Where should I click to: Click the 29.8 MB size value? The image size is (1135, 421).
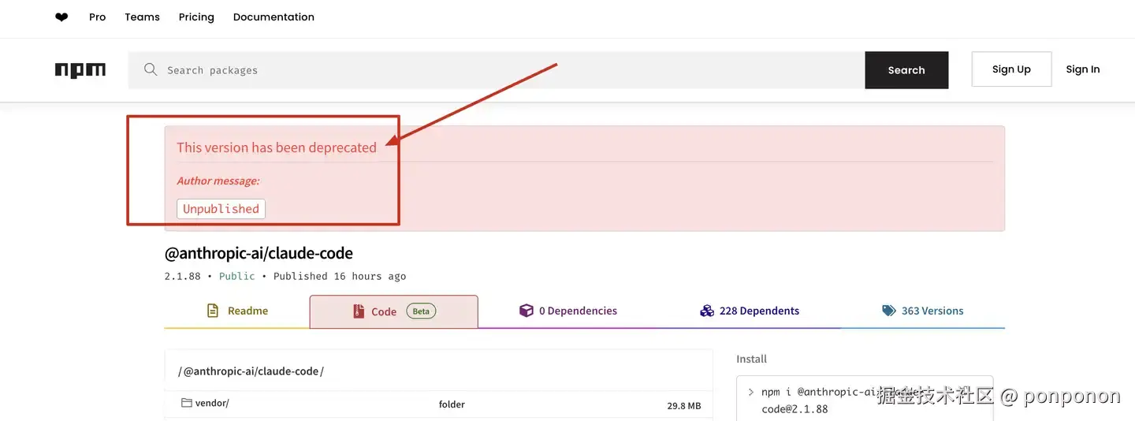click(683, 405)
